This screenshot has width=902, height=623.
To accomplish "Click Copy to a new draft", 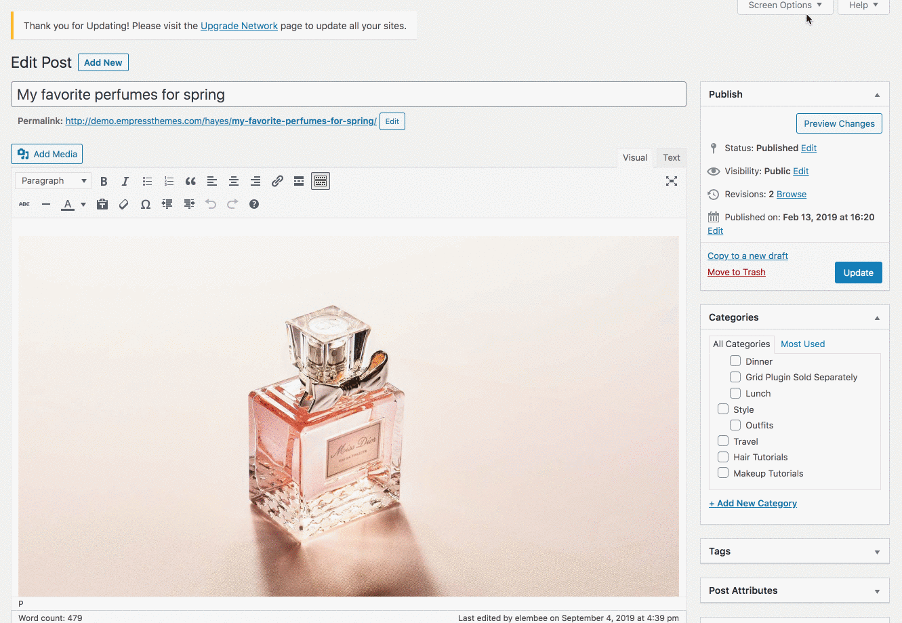I will pos(747,256).
